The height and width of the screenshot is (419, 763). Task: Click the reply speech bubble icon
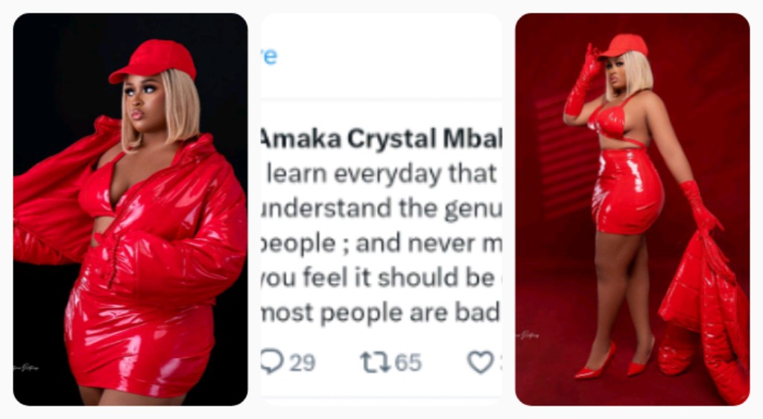pyautogui.click(x=273, y=362)
